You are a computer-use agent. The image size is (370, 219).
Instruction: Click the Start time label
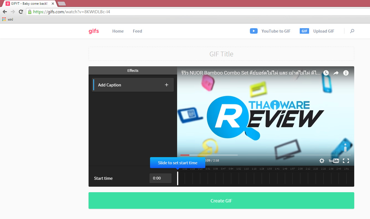pos(103,178)
